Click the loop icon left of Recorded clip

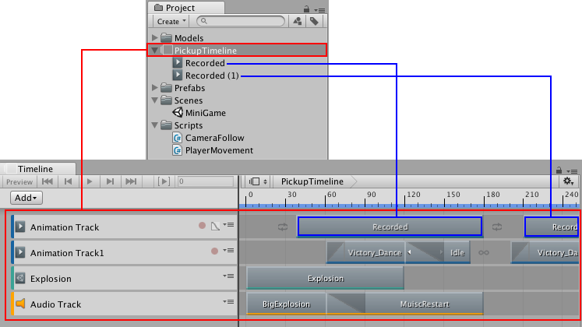tap(283, 227)
